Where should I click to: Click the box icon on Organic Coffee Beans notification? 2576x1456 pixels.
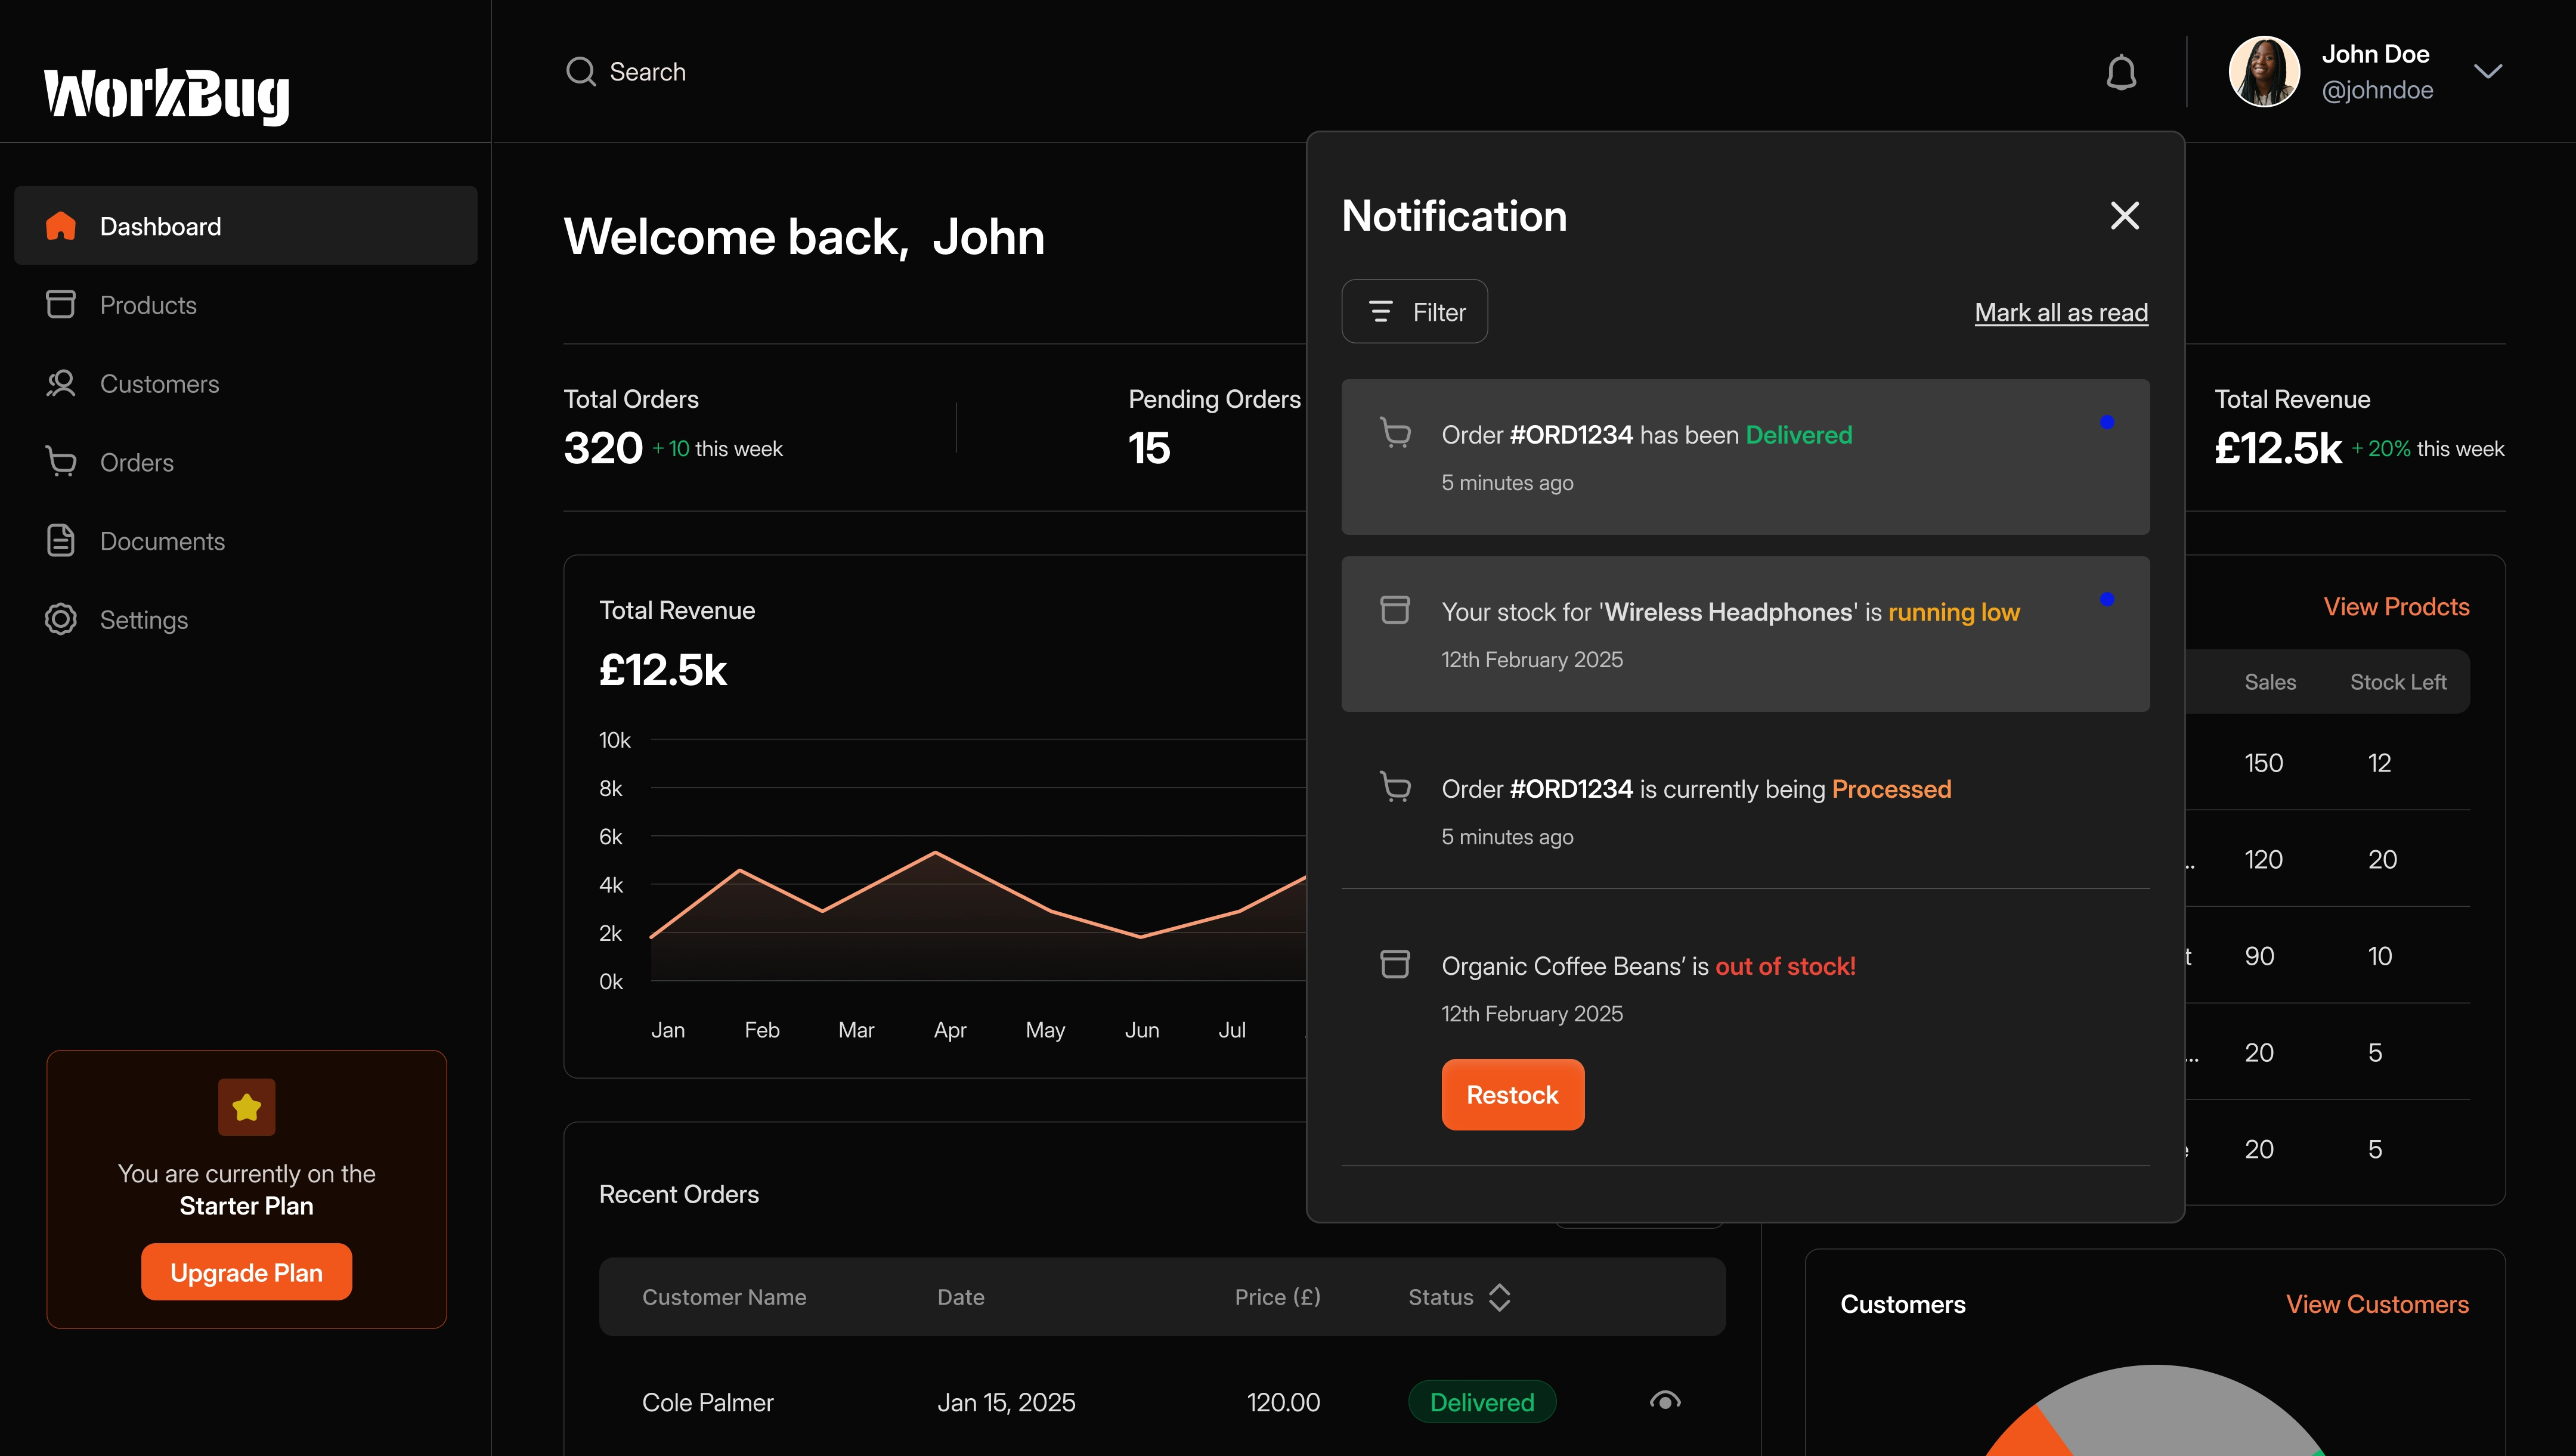coord(1395,963)
